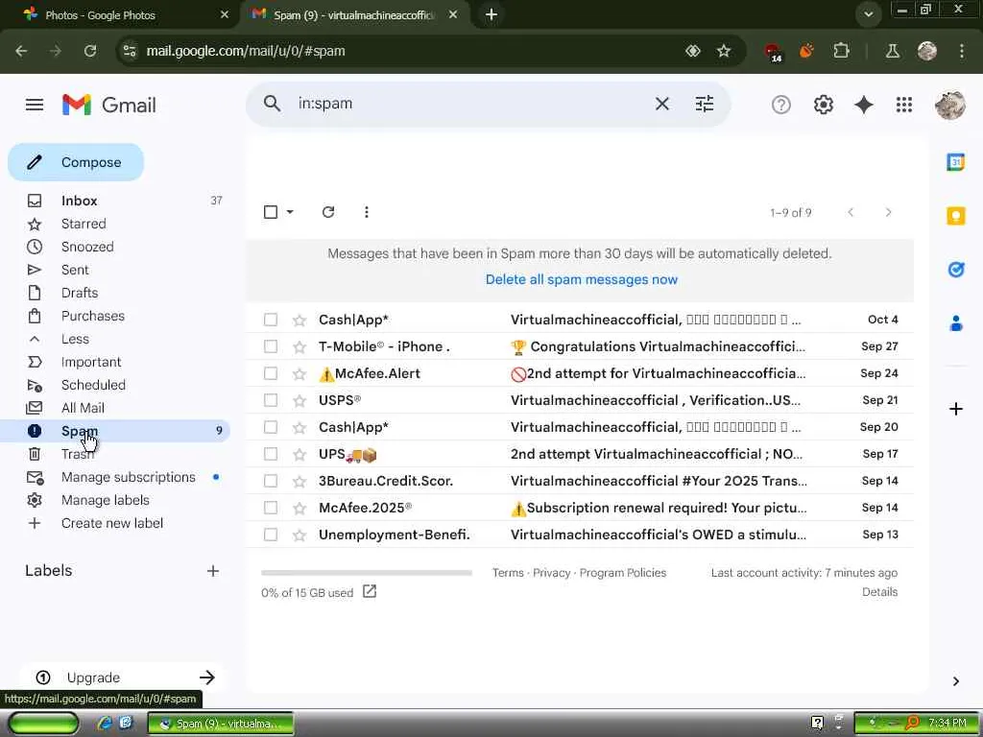This screenshot has width=983, height=737.
Task: Open a new Chrome tab
Action: click(491, 14)
